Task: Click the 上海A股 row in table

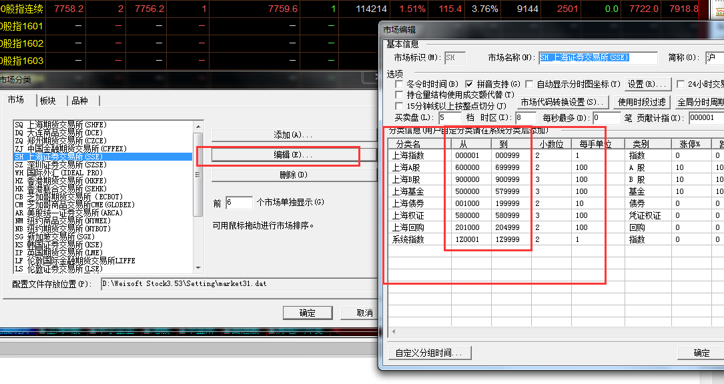Action: coord(407,167)
